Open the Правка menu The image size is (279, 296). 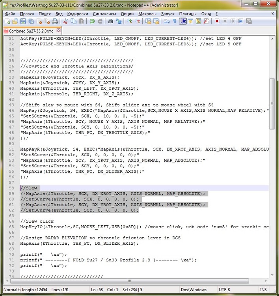tap(27, 14)
